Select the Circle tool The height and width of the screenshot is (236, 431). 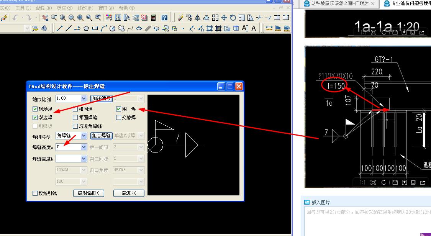point(112,28)
